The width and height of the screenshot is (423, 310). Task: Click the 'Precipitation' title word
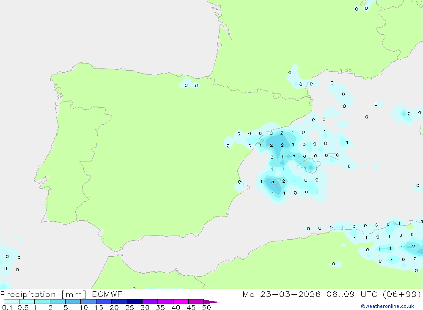tap(28, 294)
